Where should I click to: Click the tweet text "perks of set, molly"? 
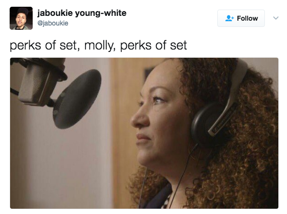click(62, 45)
